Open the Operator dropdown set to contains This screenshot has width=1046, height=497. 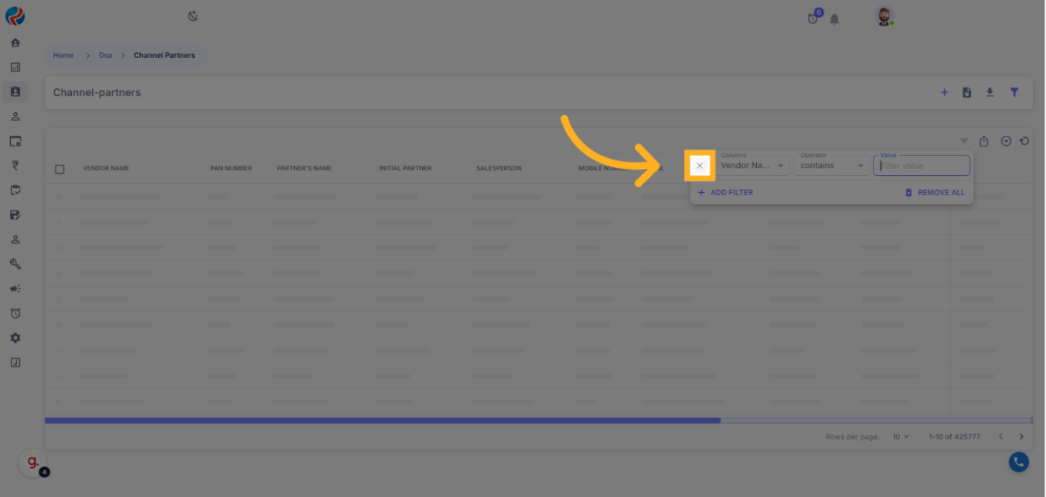[831, 166]
